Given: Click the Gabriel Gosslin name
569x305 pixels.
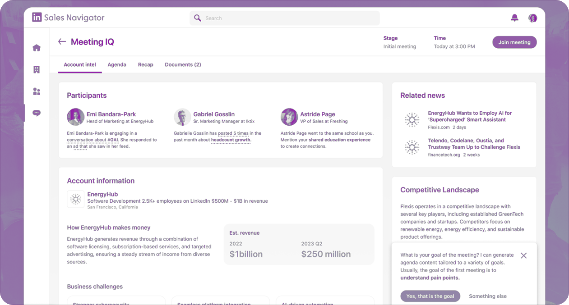Looking at the screenshot, I should (x=214, y=114).
